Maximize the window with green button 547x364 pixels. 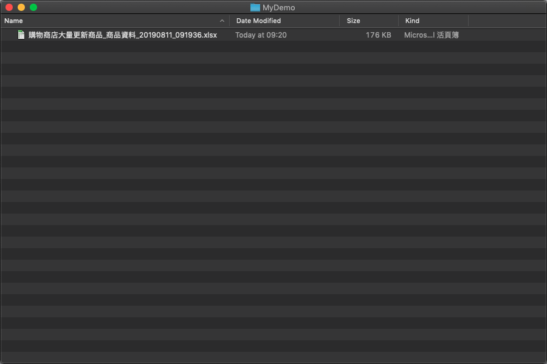point(33,7)
